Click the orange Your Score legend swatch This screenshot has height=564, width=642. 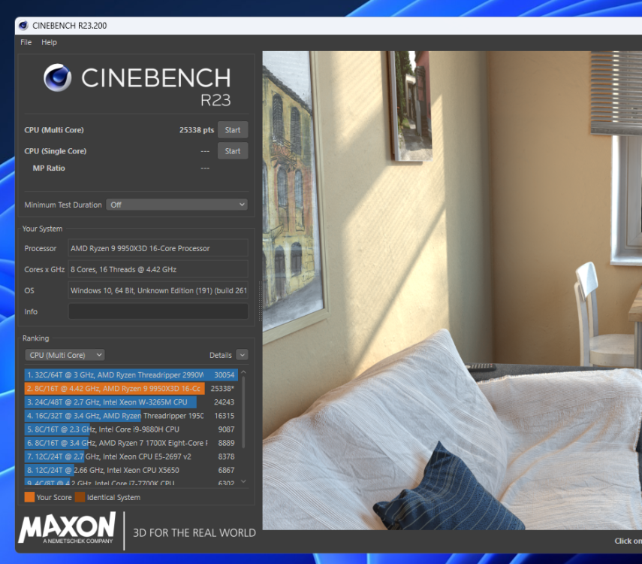pyautogui.click(x=29, y=497)
